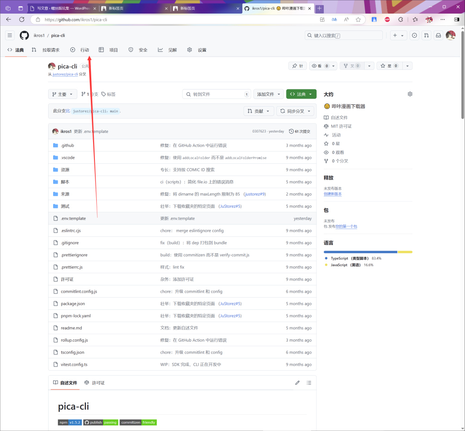Open the ikros1 owner link in the breadcrumb
The image size is (465, 431).
(x=39, y=35)
